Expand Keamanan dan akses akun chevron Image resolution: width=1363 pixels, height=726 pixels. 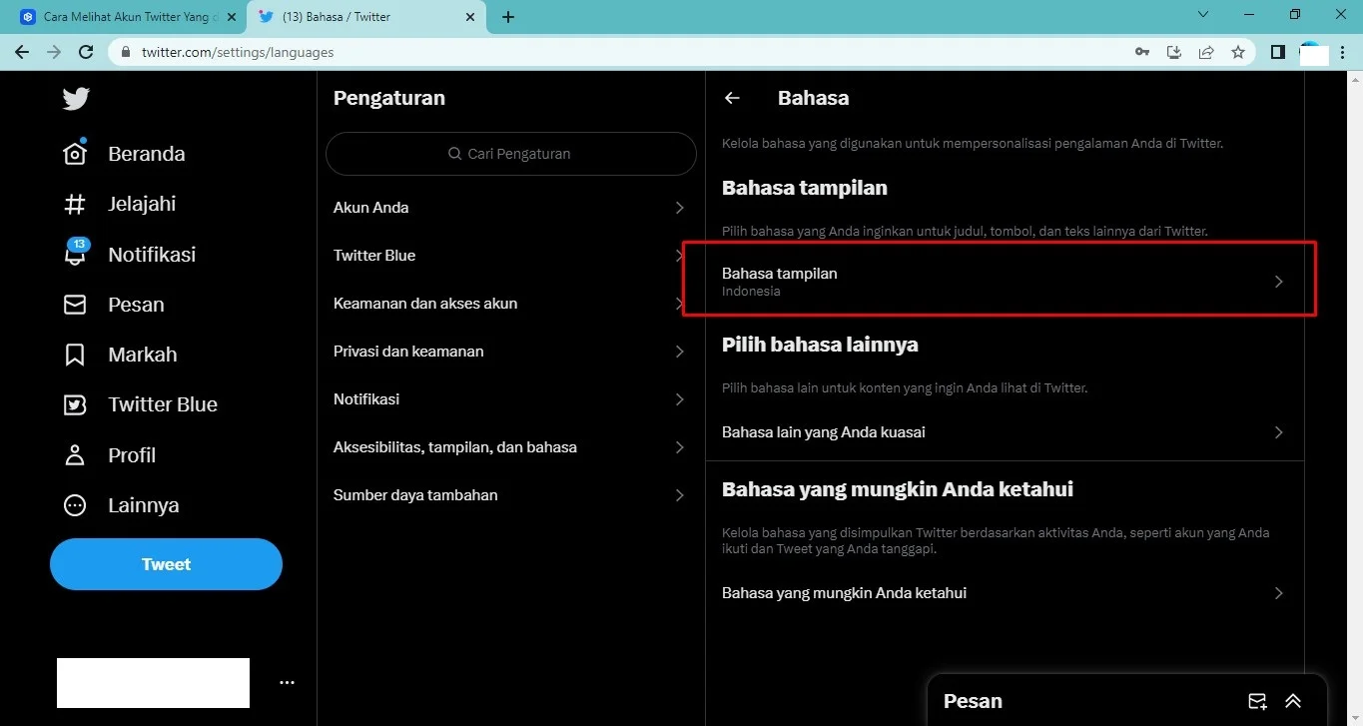(x=680, y=304)
